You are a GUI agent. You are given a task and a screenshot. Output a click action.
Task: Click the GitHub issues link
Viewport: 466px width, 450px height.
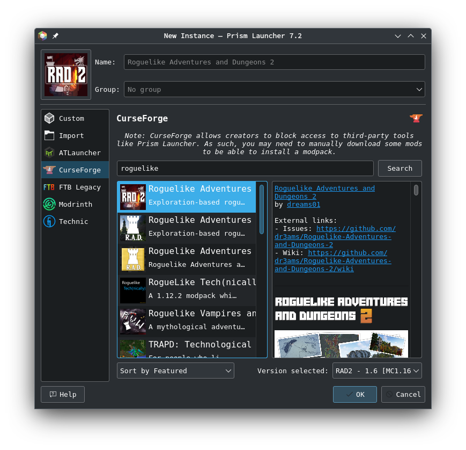click(x=355, y=228)
